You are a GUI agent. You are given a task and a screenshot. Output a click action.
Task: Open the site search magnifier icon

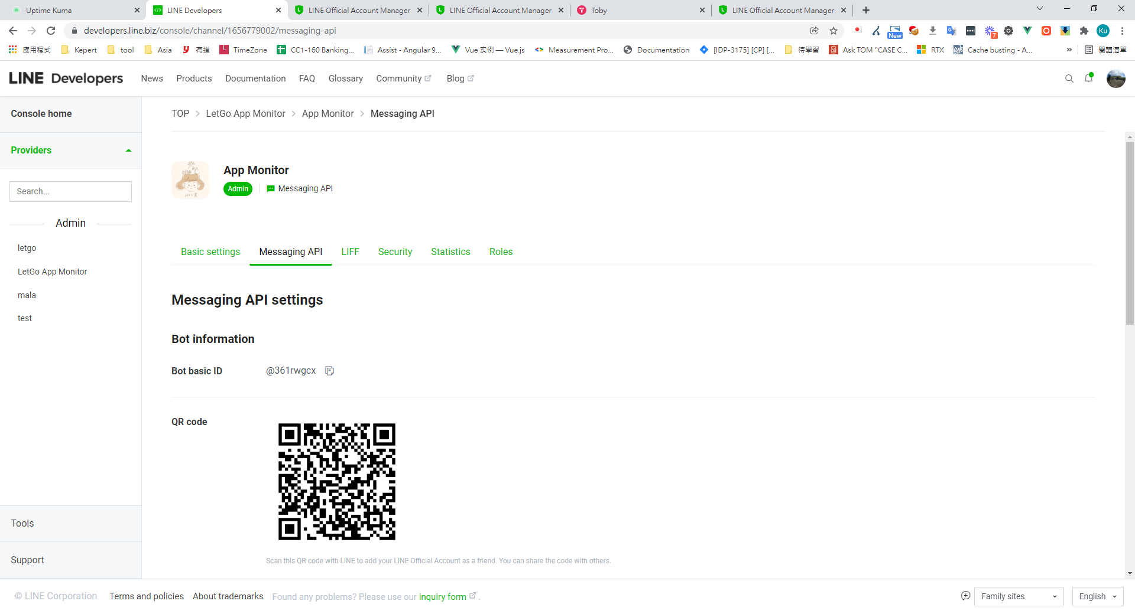point(1069,79)
